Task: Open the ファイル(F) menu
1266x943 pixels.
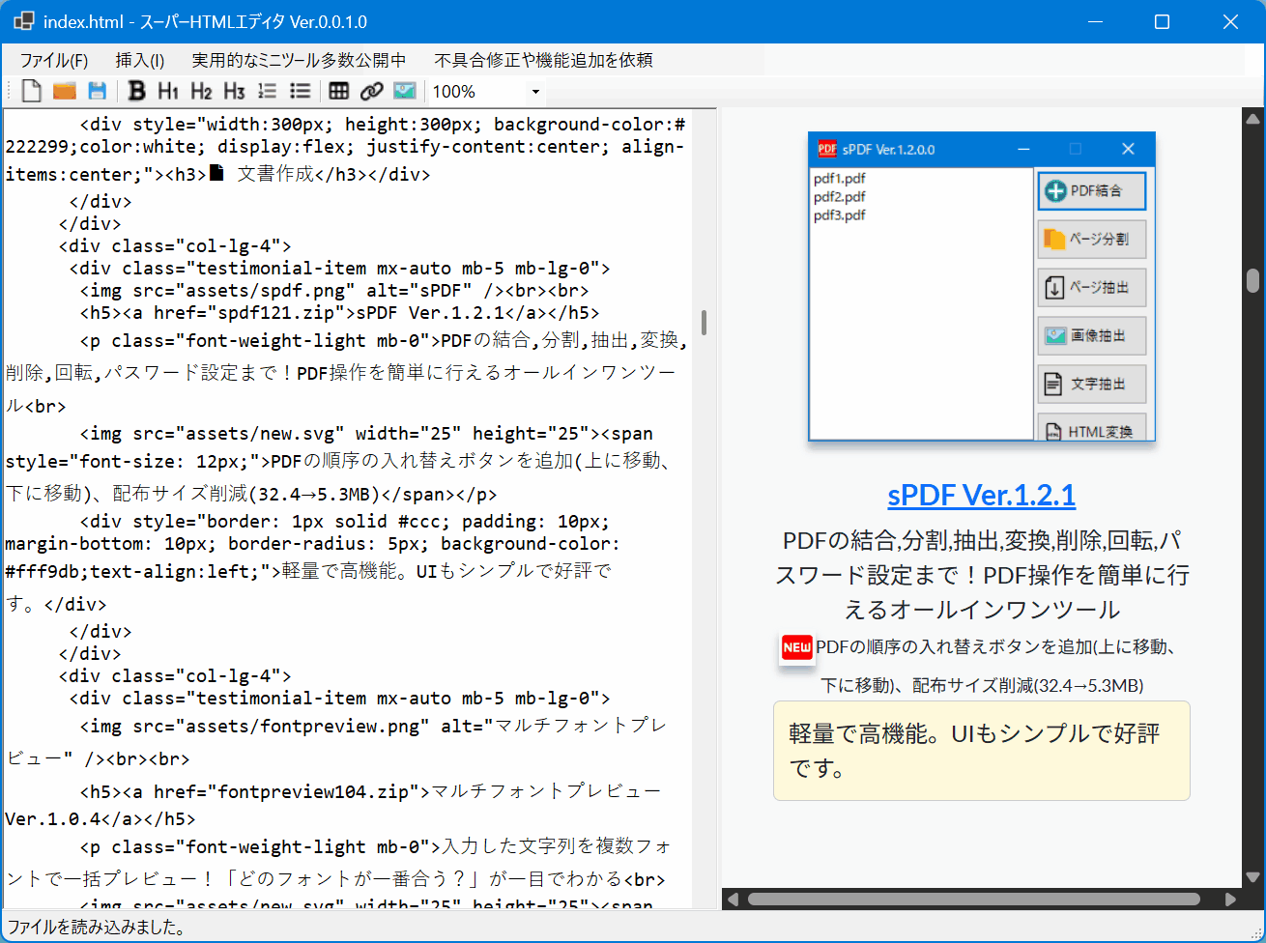Action: [54, 60]
